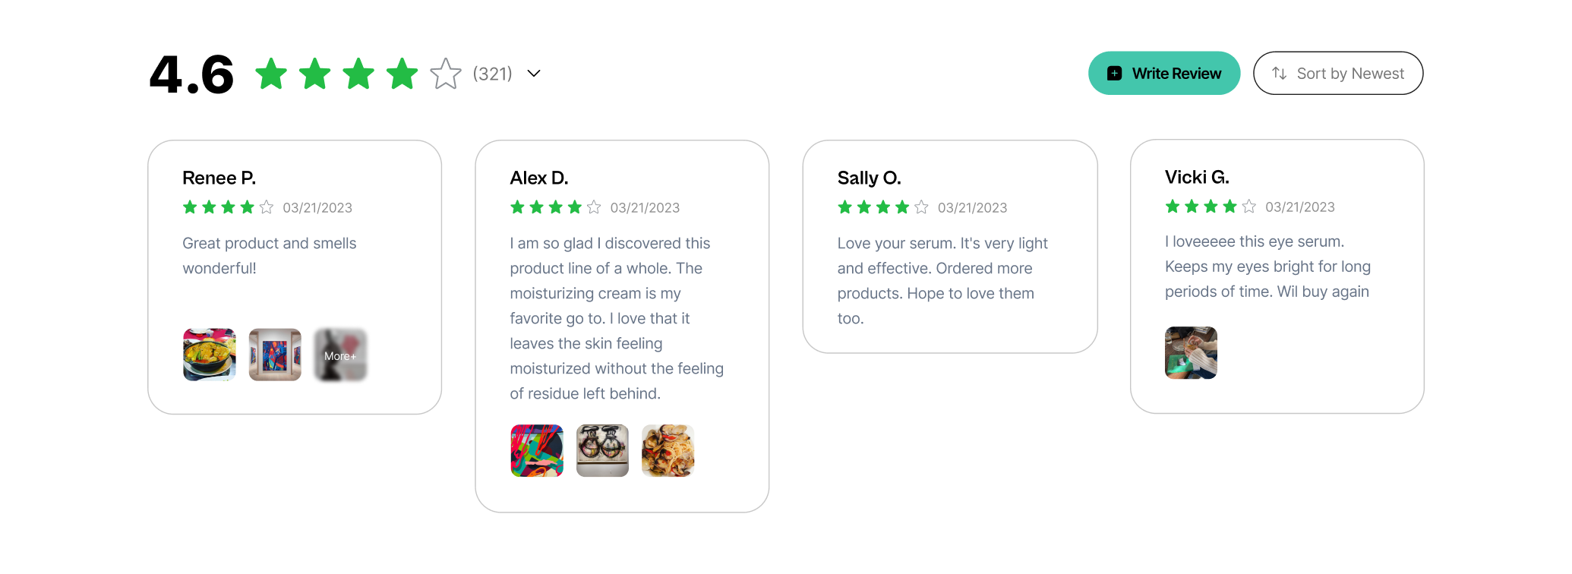The width and height of the screenshot is (1572, 574).
Task: Click the first green star in overall rating
Action: click(x=271, y=74)
